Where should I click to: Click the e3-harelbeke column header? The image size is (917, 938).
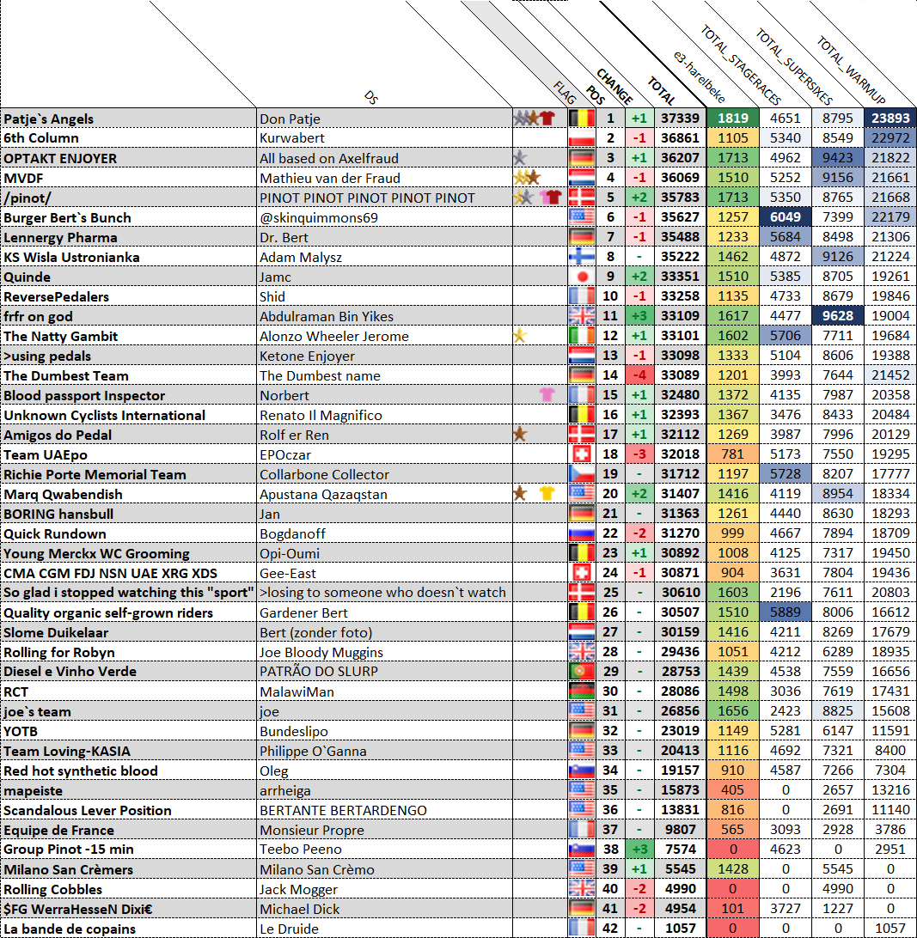[x=699, y=78]
